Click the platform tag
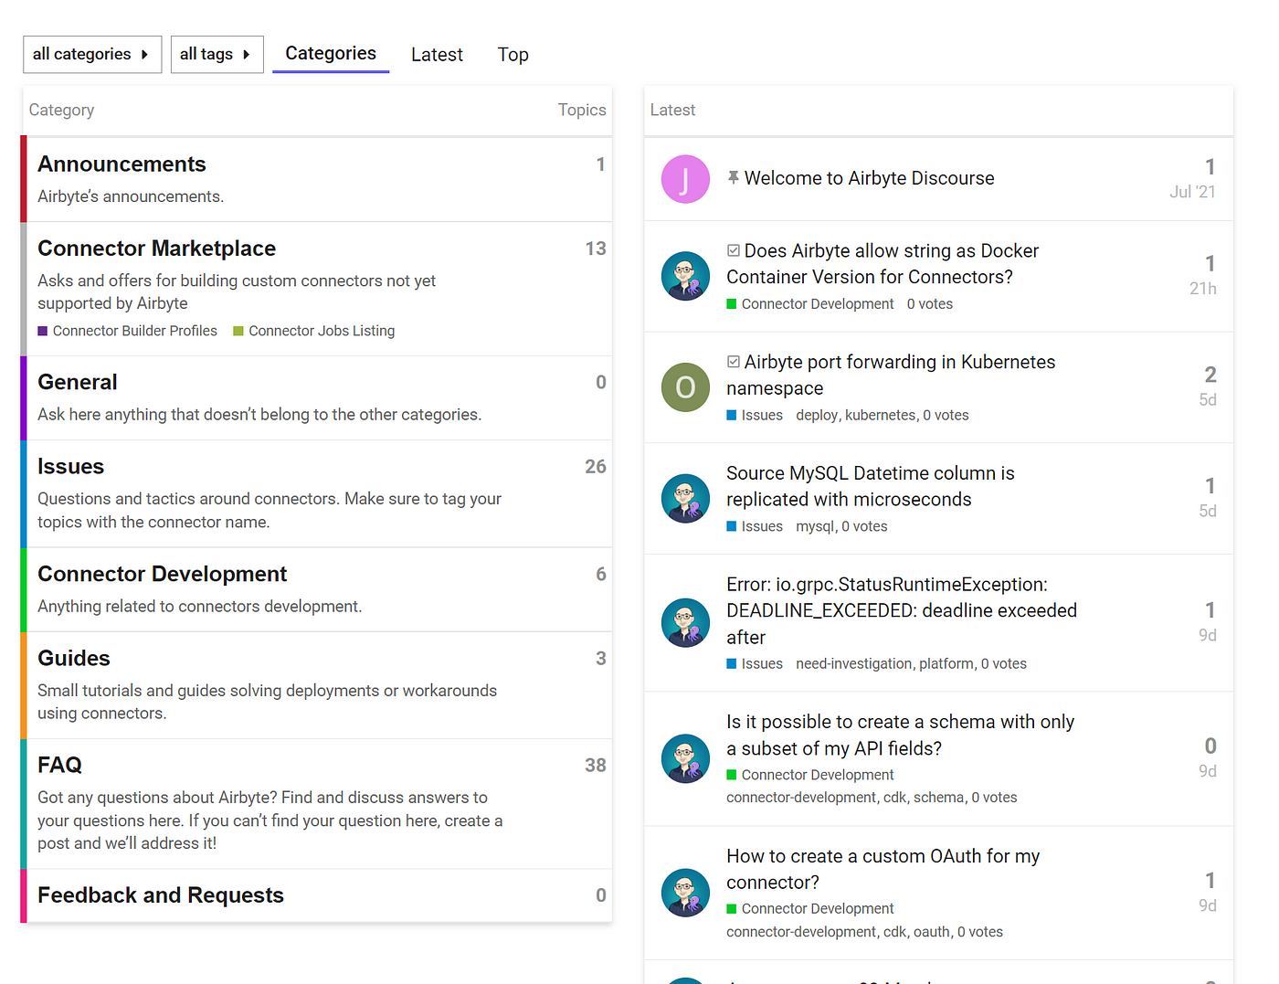Screen dimensions: 1279x984 coord(946,664)
